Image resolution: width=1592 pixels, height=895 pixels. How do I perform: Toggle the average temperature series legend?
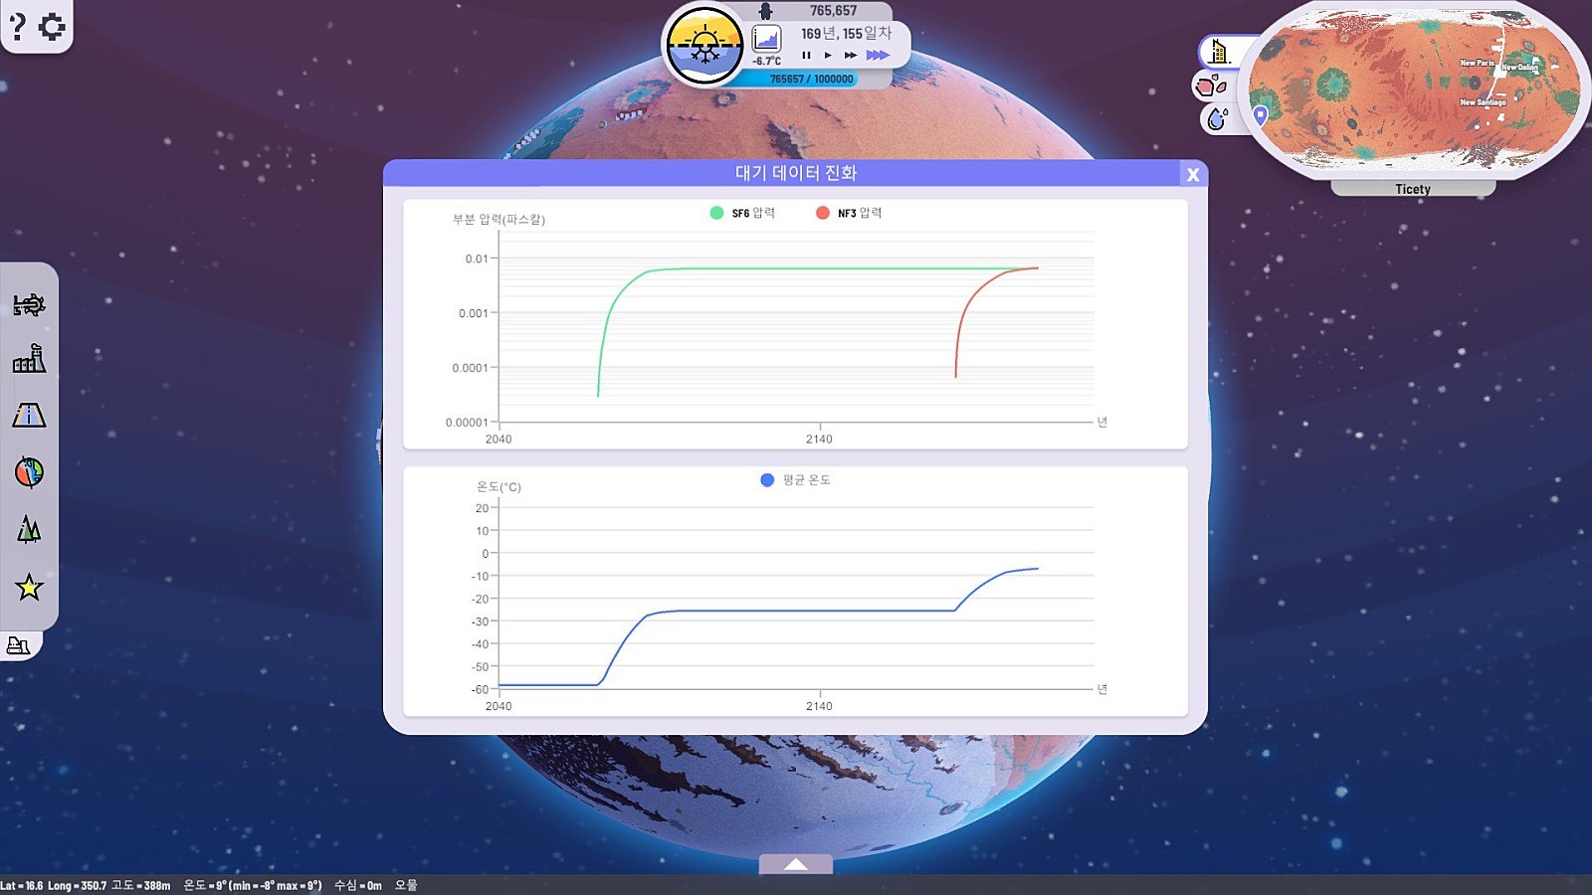[x=795, y=480]
